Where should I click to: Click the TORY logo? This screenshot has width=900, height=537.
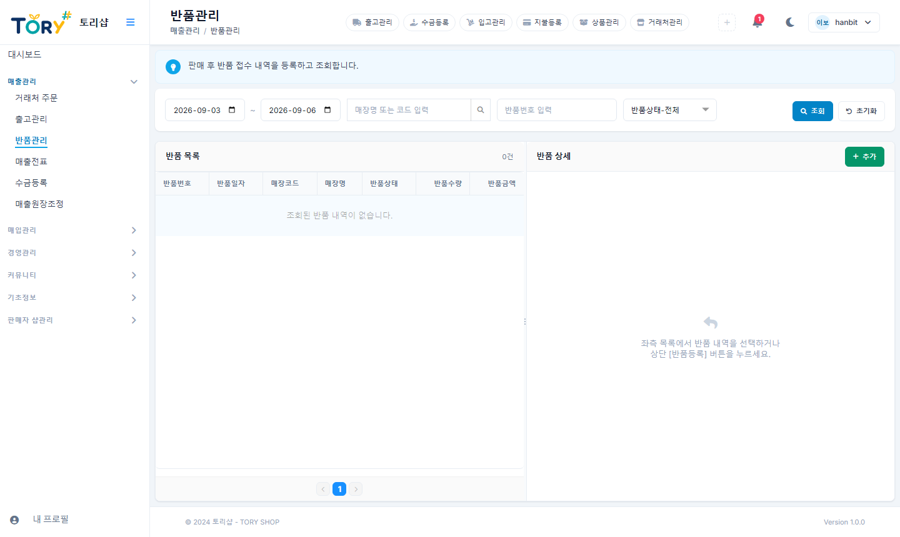tap(41, 22)
